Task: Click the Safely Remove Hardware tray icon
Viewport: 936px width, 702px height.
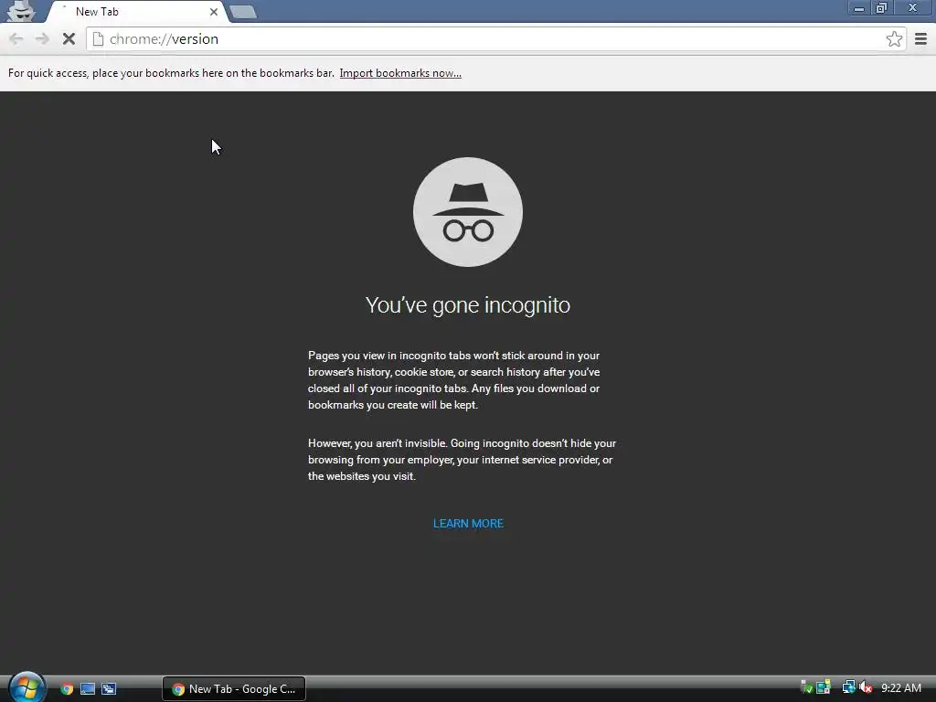Action: tap(806, 687)
